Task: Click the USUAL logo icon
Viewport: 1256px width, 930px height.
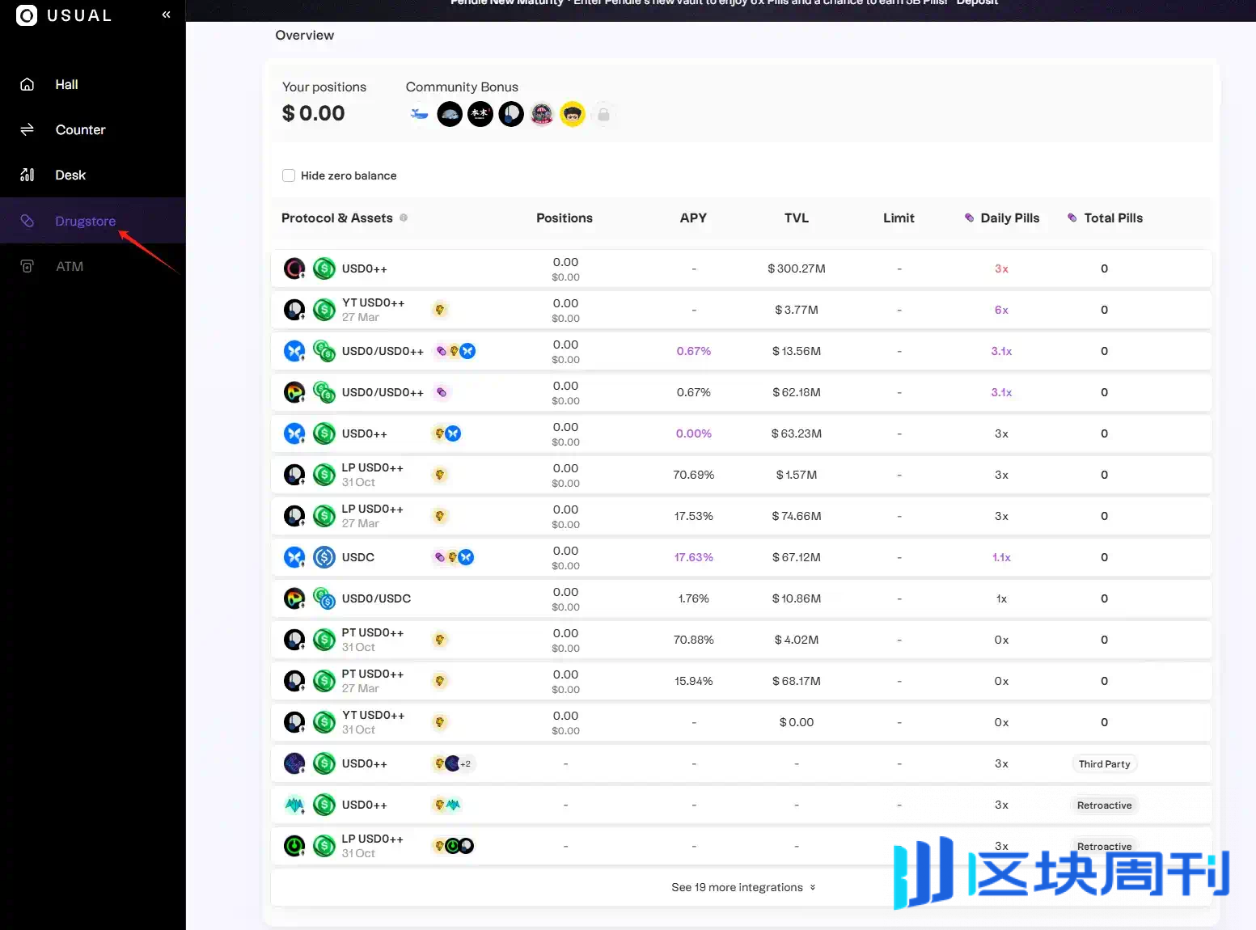Action: pos(27,15)
